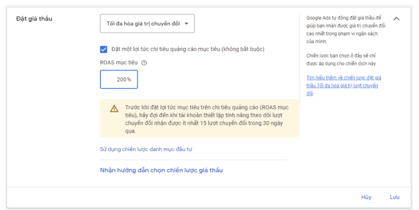Focus the ROAS mục tiêu input field
Viewport: 419px width, 210px height.
point(119,79)
